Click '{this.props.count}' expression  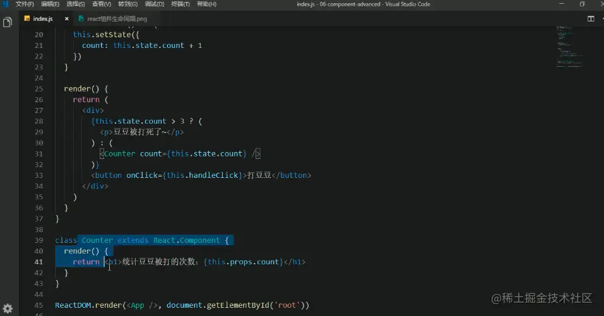click(x=244, y=262)
